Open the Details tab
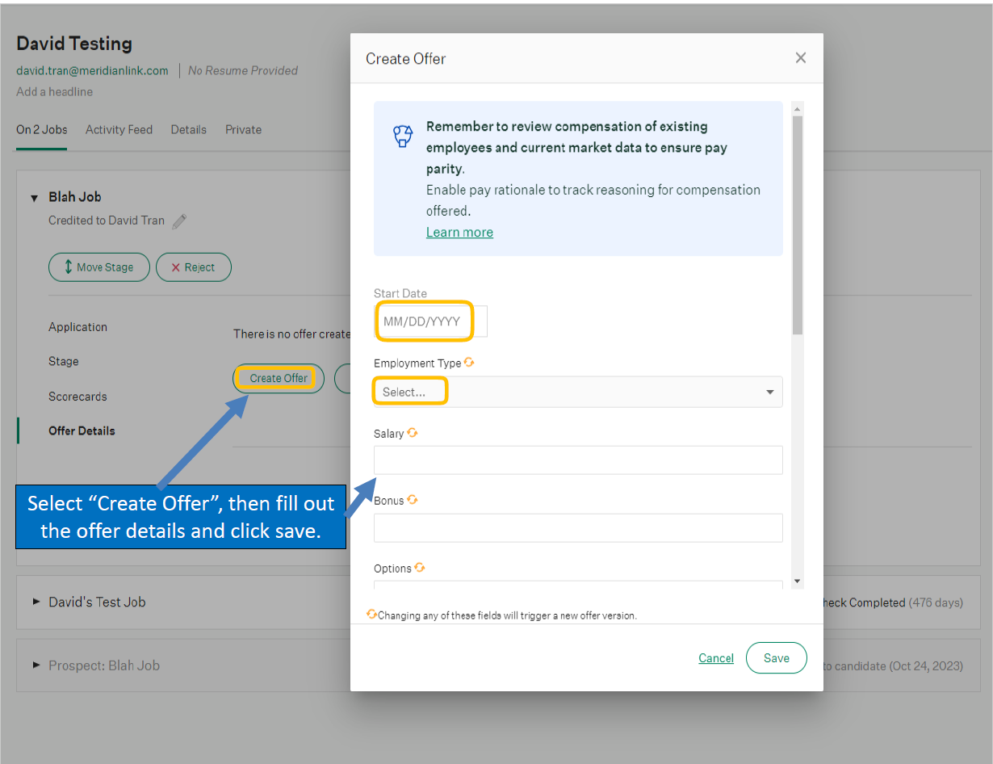The image size is (993, 764). pyautogui.click(x=188, y=129)
